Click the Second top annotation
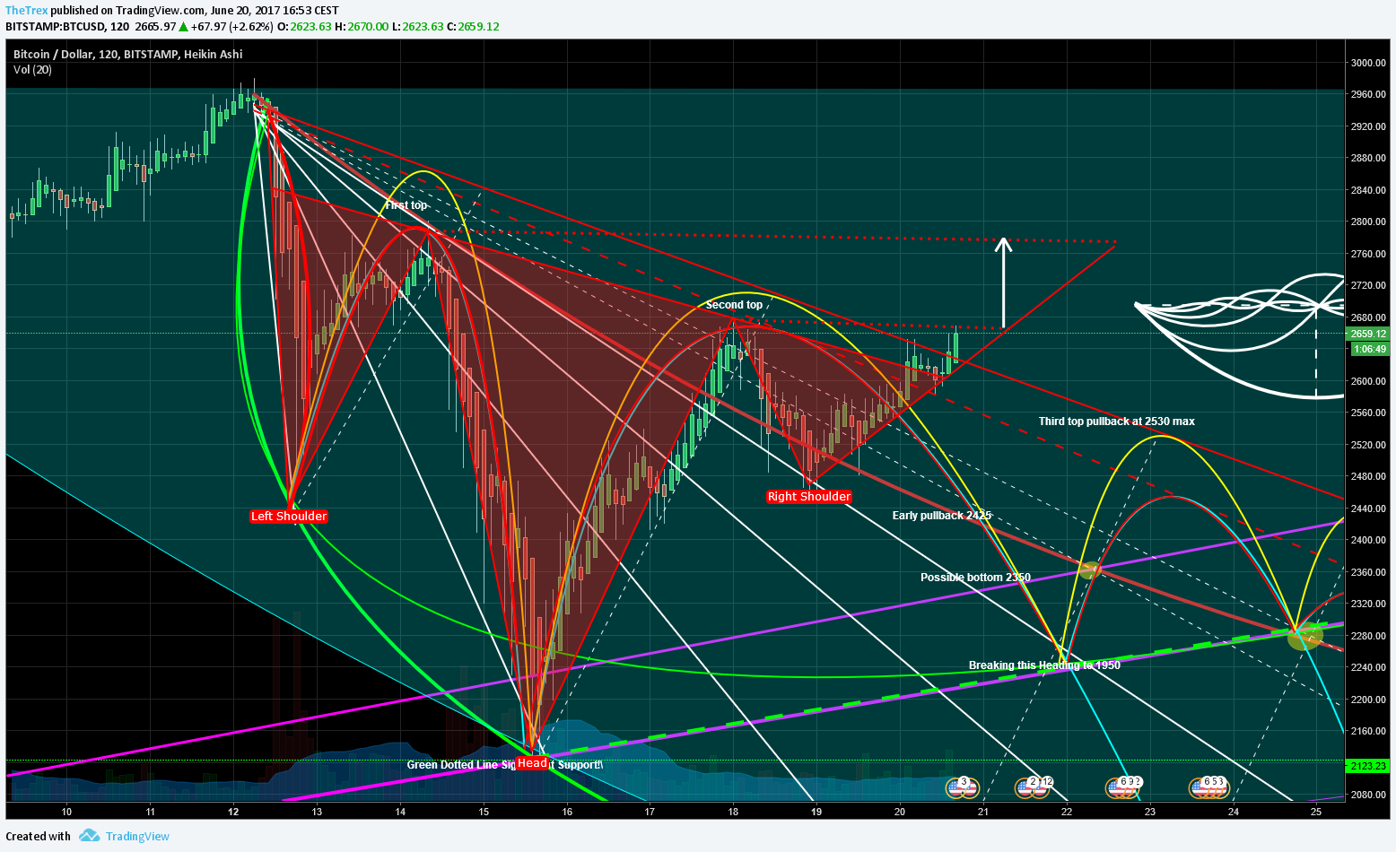This screenshot has width=1396, height=852. [x=734, y=305]
